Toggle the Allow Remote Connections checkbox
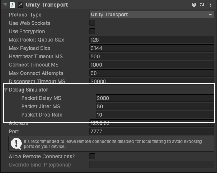The width and height of the screenshot is (217, 173). click(x=92, y=156)
